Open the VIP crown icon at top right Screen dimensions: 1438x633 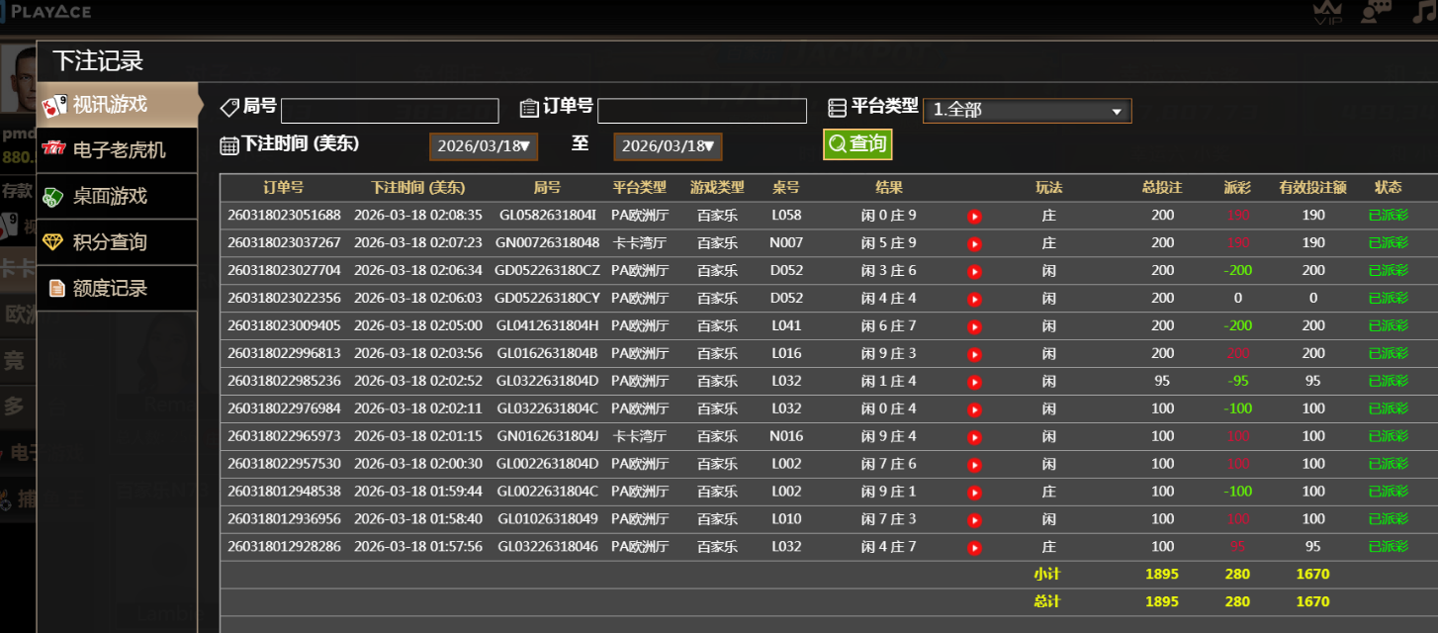pos(1327,10)
